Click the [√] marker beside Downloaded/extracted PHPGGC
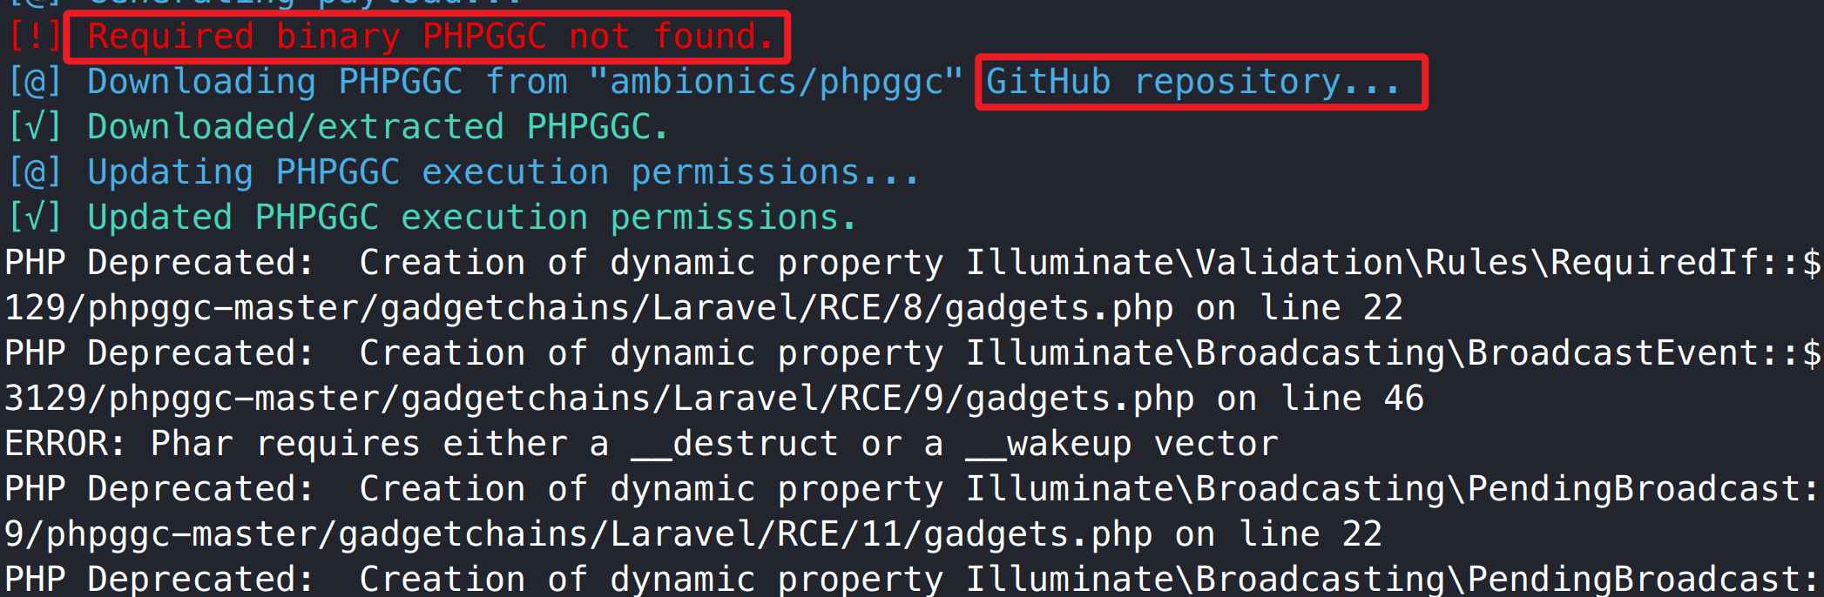Screen dimensions: 1824x597 [35, 127]
